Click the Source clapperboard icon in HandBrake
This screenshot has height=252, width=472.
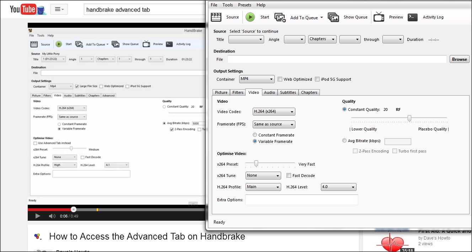[x=216, y=17]
